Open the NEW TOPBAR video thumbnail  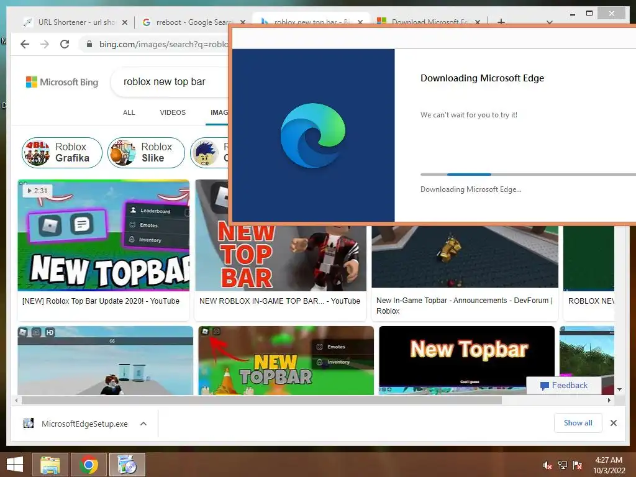pyautogui.click(x=104, y=235)
